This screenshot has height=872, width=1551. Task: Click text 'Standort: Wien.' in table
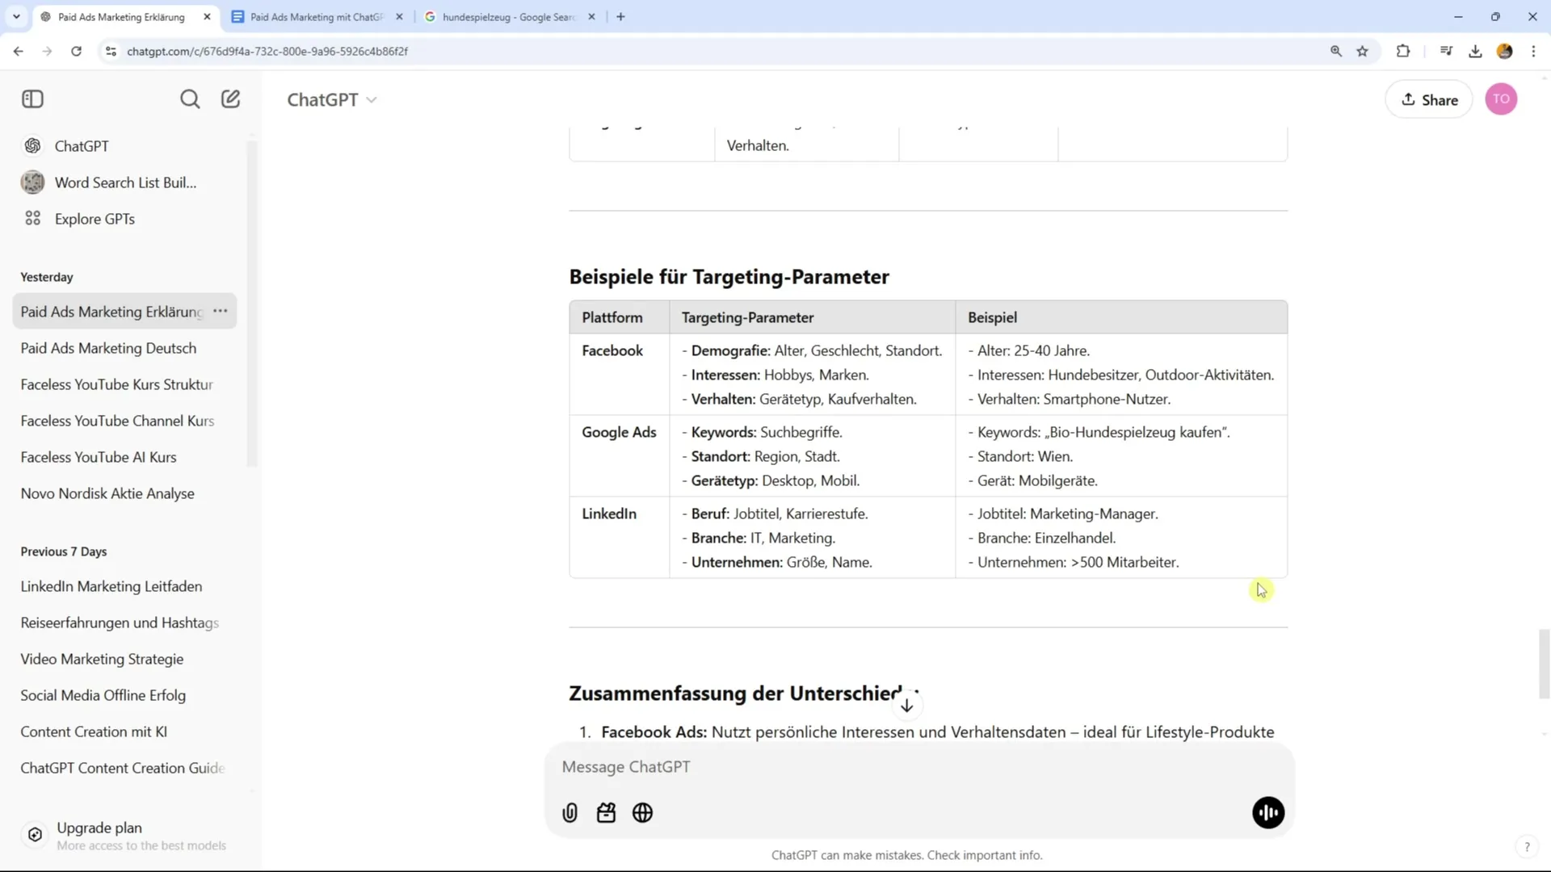pos(1025,456)
